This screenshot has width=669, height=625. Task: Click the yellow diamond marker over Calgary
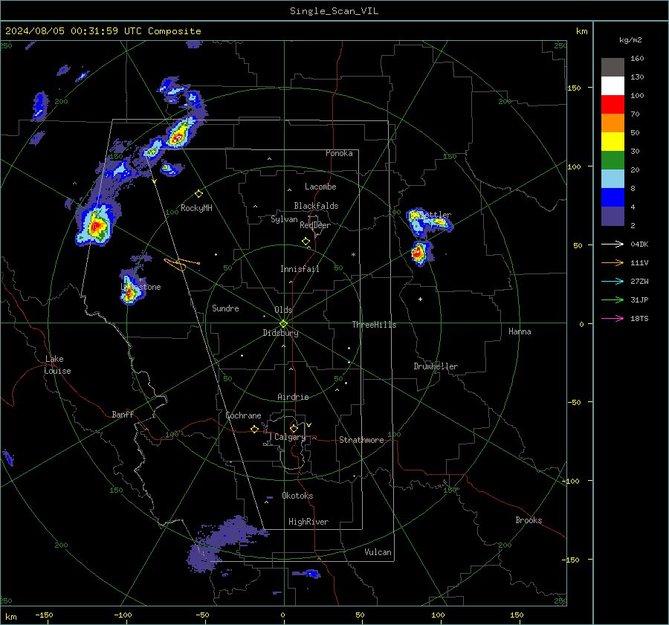[294, 428]
